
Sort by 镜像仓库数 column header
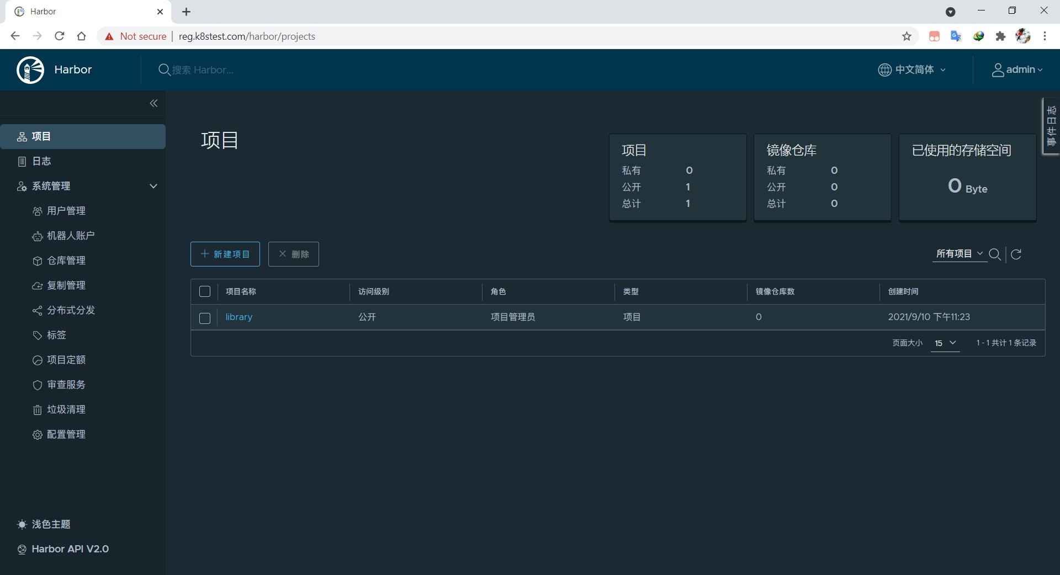tap(775, 291)
